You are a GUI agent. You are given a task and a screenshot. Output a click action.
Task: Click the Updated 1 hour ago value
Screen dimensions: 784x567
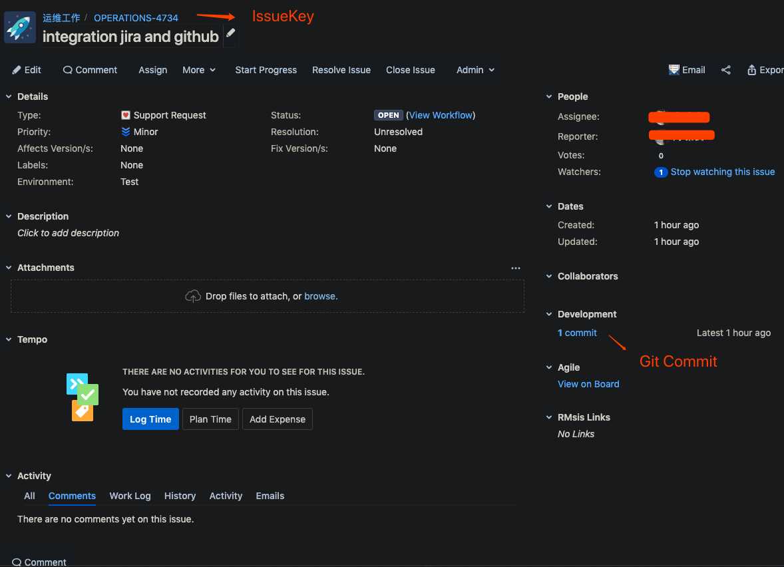(x=676, y=242)
